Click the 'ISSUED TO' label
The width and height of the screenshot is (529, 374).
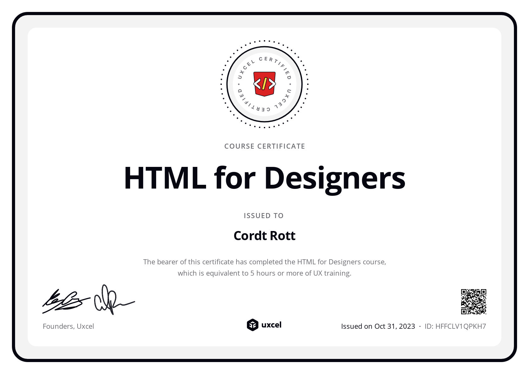(x=264, y=216)
